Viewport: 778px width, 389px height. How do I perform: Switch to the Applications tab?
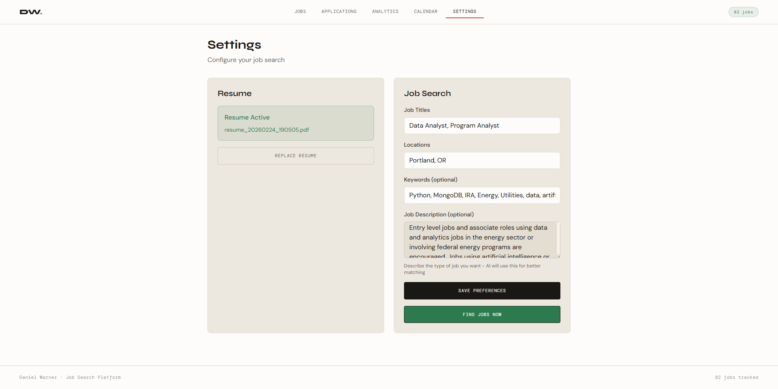click(x=339, y=12)
